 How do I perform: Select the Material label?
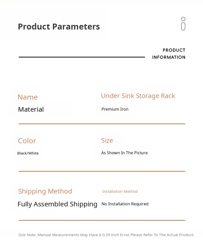click(31, 109)
